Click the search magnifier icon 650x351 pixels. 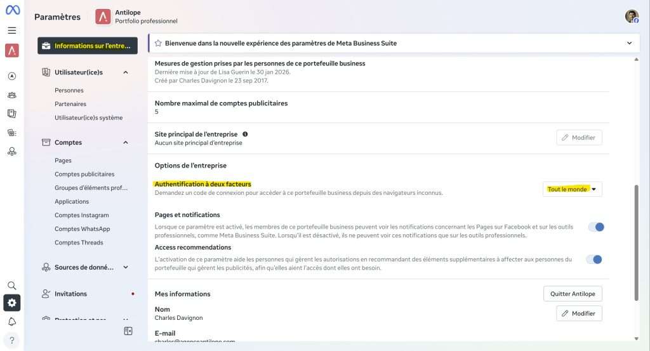(x=12, y=286)
